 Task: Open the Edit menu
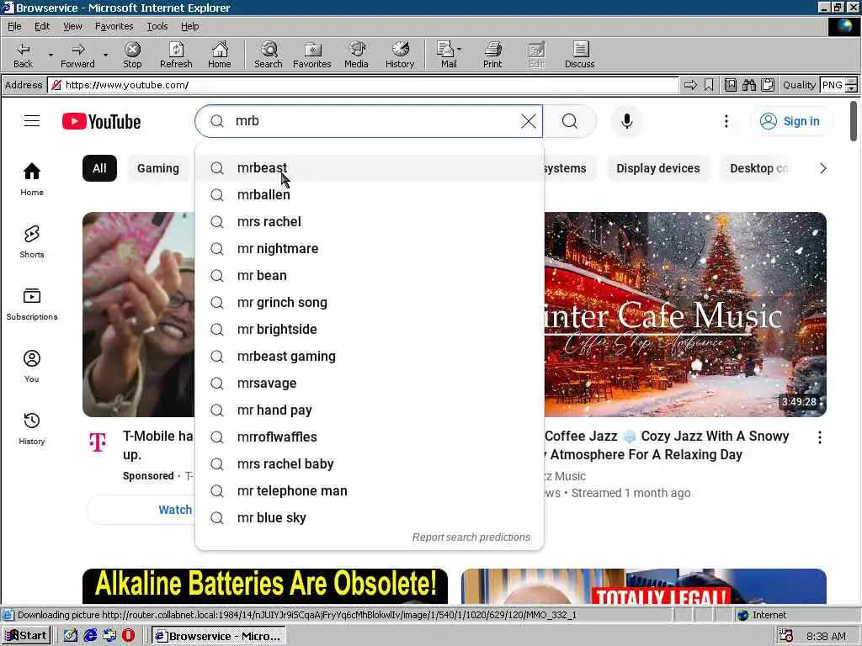pyautogui.click(x=42, y=26)
